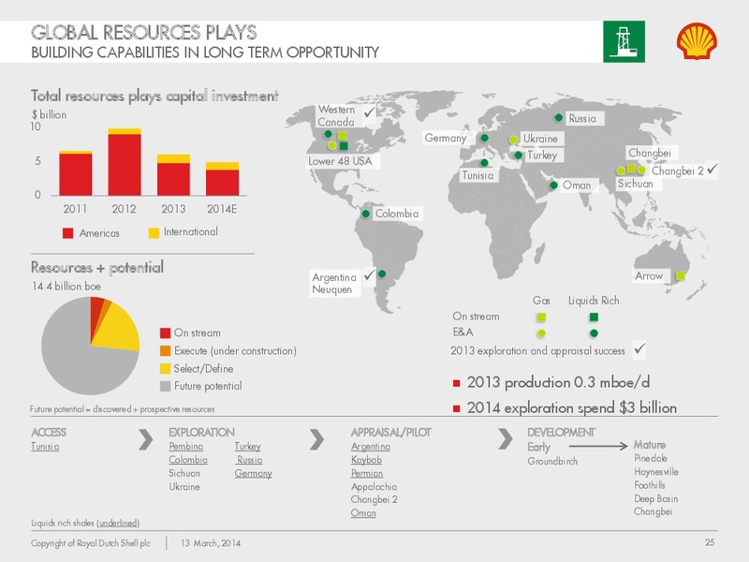
Task: Open the Colombia link under Exploration
Action: 188,460
